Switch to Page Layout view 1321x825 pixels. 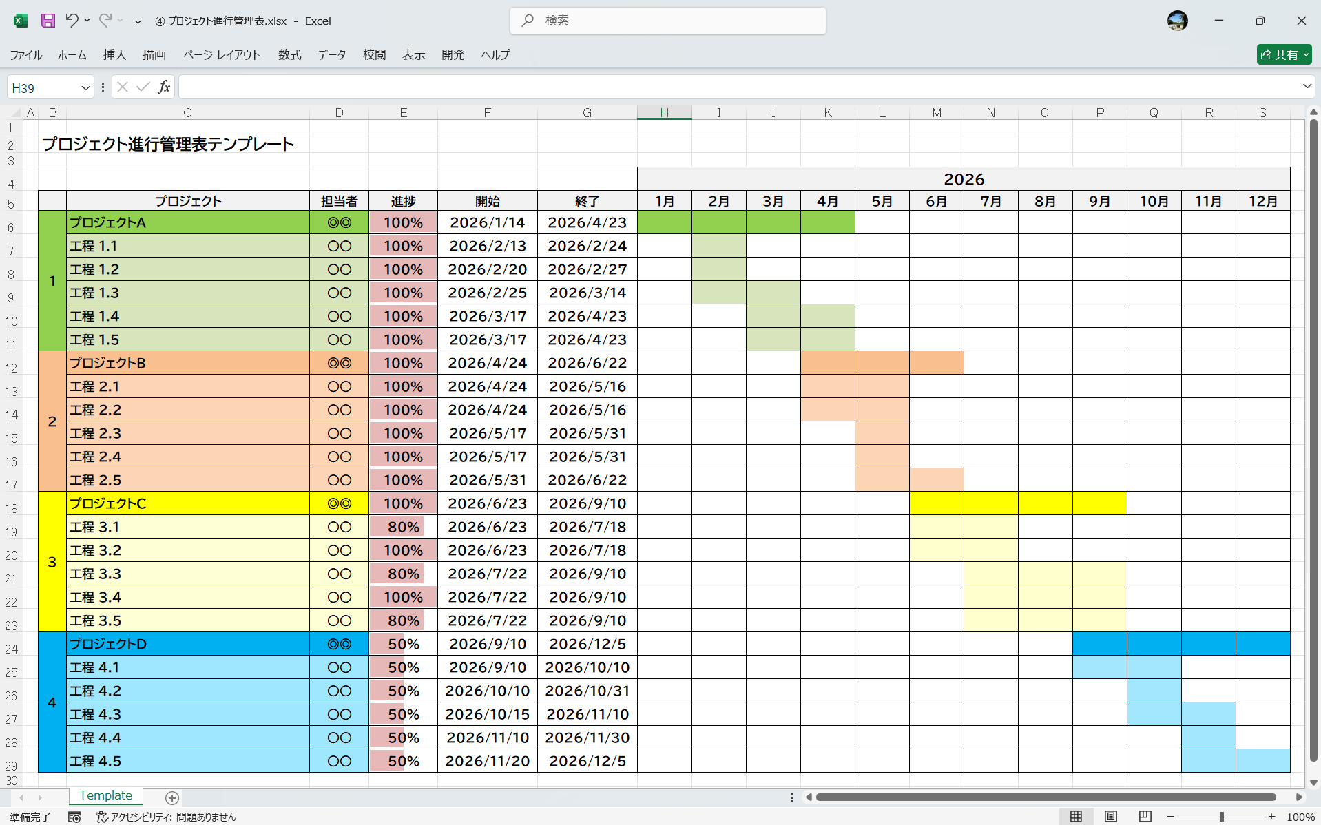point(1110,817)
